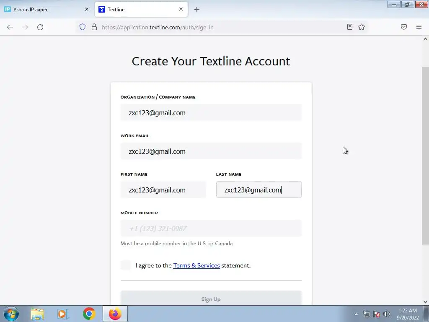Screen dimensions: 429x322
Task: Close the Узнать IP адрес tab
Action: (x=87, y=9)
